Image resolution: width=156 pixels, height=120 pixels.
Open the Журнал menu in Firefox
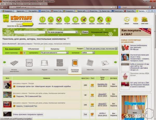coord(19,4)
